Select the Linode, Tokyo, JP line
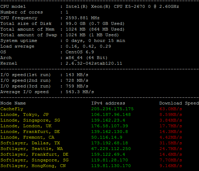Screen dimensions: 199x171 [24, 114]
